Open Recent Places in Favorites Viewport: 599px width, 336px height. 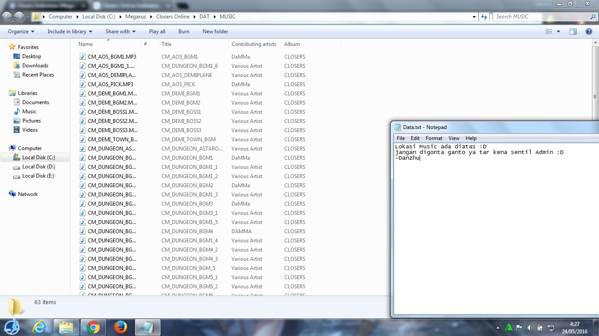pos(38,75)
